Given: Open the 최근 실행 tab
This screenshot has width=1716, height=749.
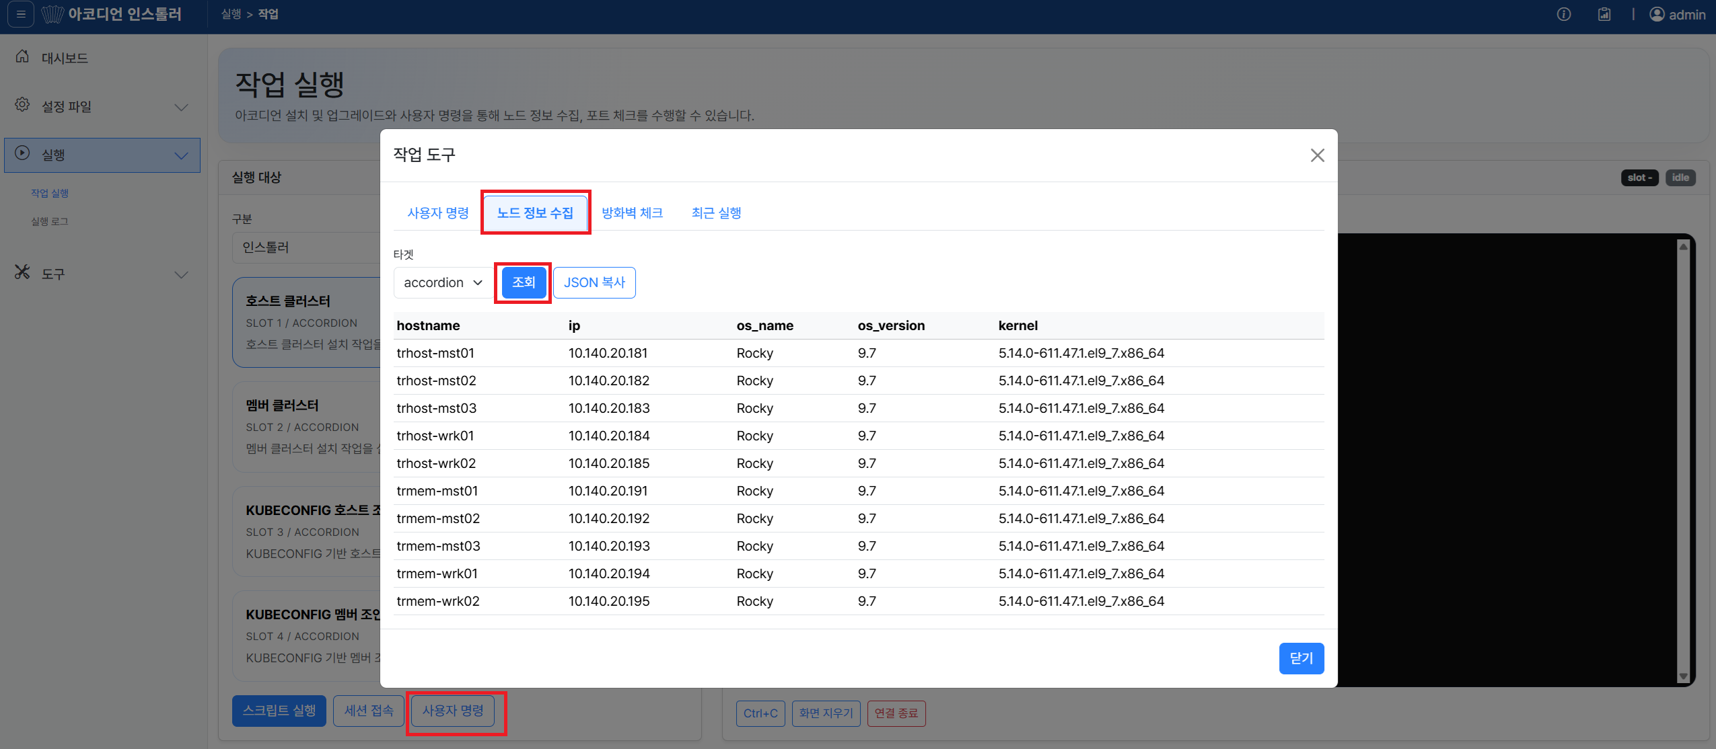Looking at the screenshot, I should (x=716, y=213).
